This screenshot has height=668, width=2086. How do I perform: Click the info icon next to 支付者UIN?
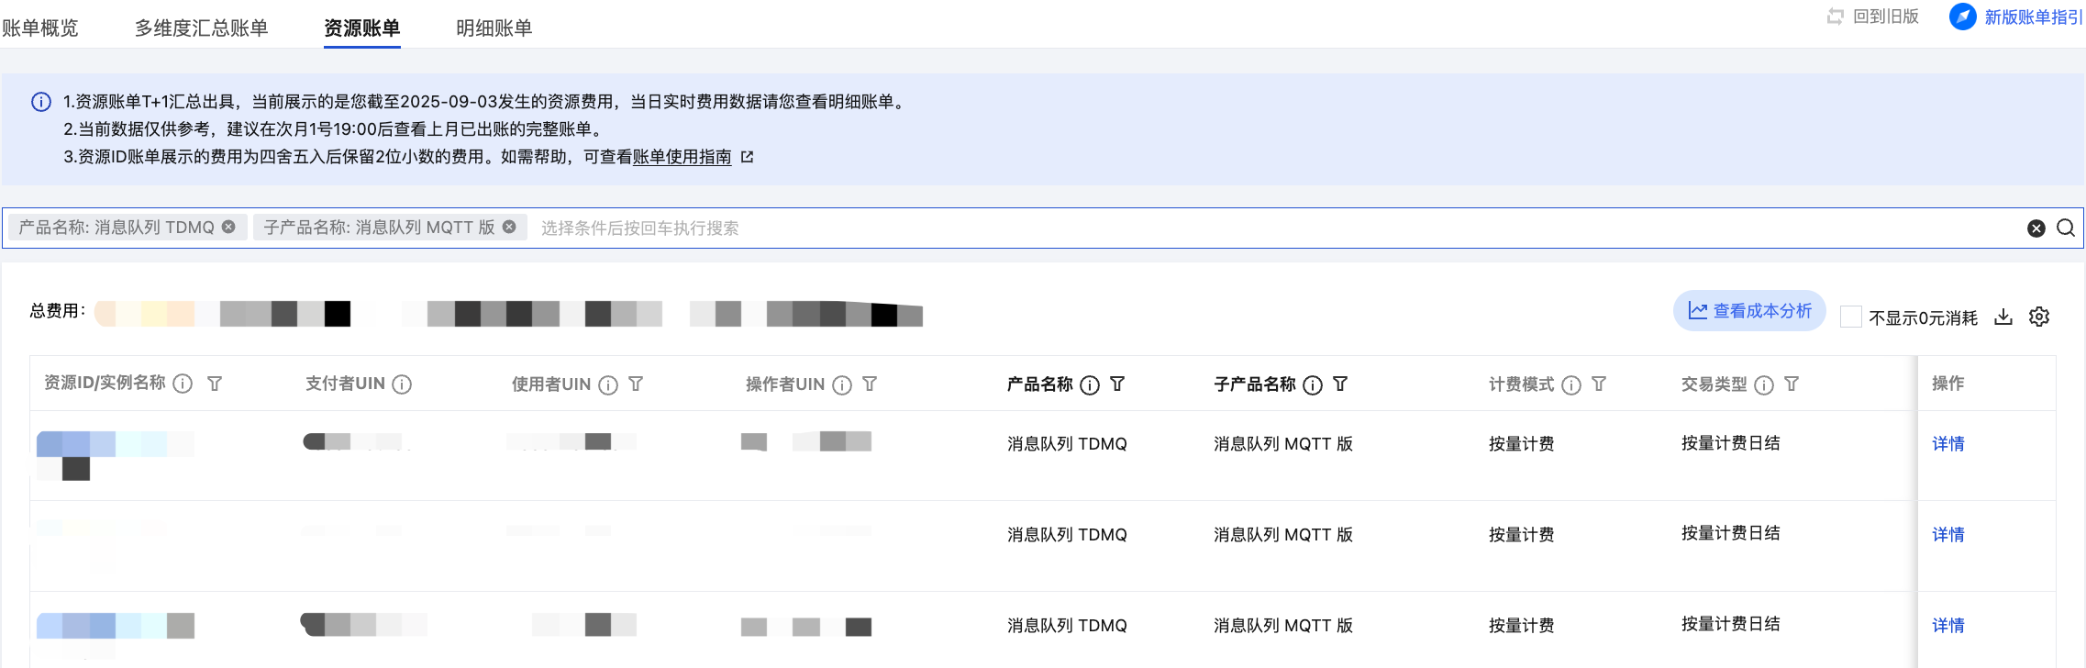tap(402, 384)
